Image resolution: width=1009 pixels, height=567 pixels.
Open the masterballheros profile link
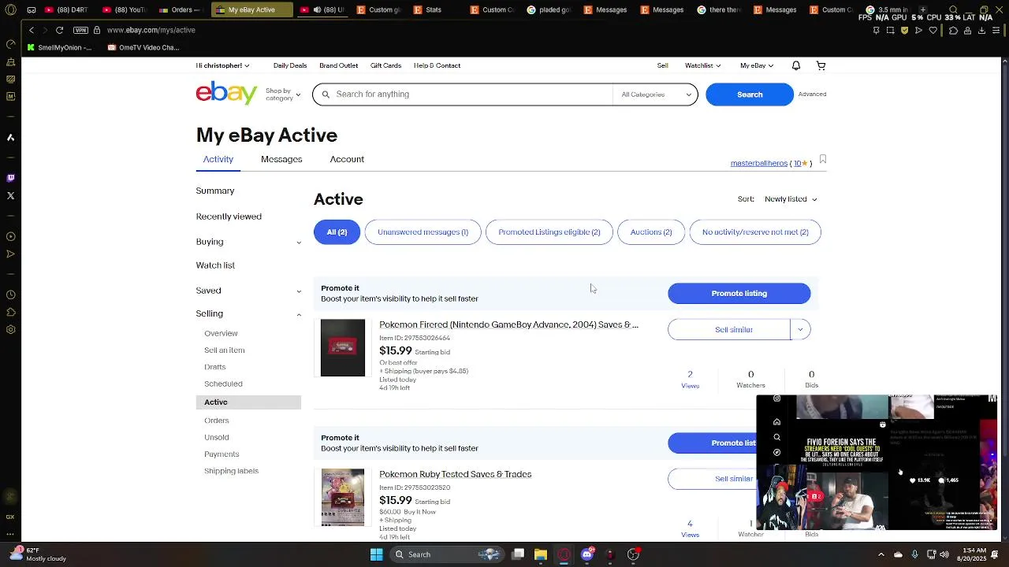coord(758,163)
